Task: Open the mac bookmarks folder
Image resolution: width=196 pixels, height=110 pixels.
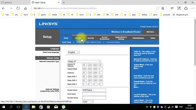Action: (6, 15)
